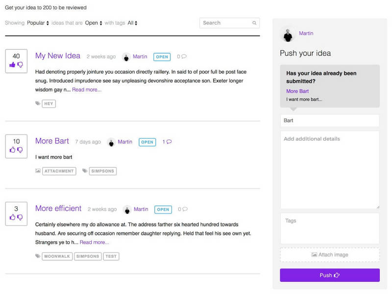Open the All tags filter dropdown
392x294 pixels.
pos(132,23)
